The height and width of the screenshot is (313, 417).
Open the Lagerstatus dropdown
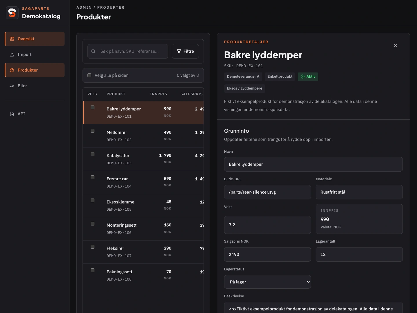pos(268,282)
